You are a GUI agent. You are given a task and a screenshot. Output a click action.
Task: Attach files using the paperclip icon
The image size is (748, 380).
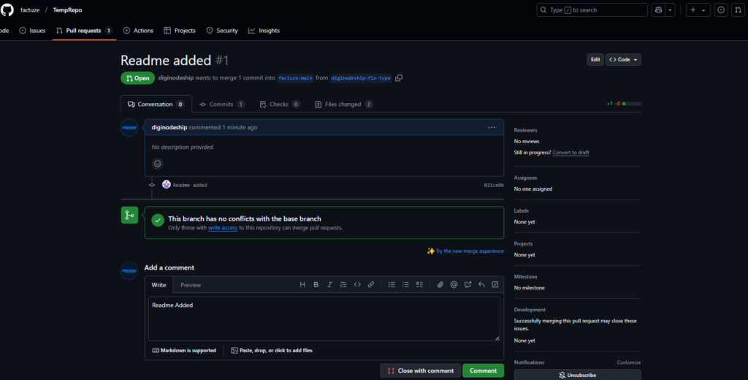coord(440,284)
